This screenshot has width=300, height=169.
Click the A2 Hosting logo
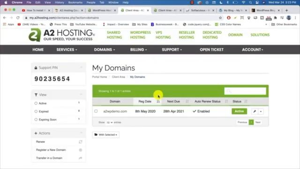(x=61, y=35)
